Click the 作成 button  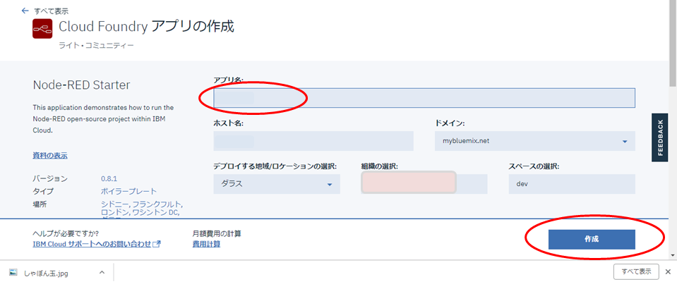click(592, 240)
